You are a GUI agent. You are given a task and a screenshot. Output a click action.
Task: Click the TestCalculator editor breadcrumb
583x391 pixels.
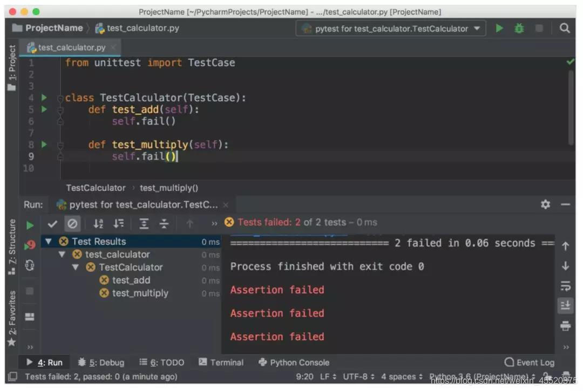tap(96, 188)
